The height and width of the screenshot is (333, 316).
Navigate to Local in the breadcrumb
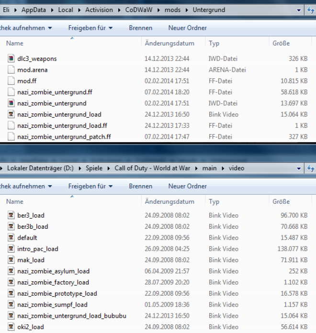(66, 10)
